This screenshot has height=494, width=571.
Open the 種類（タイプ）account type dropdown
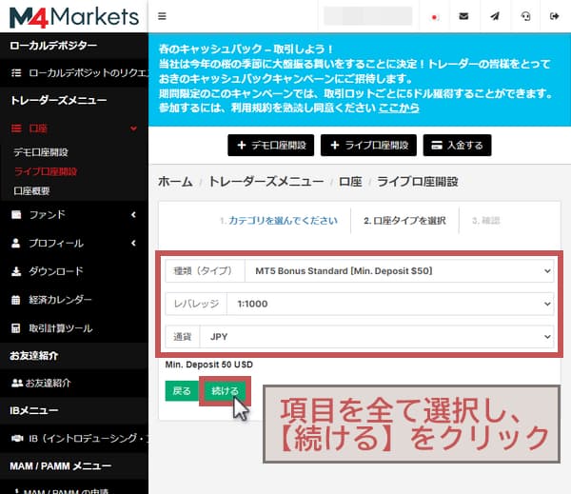tap(399, 271)
